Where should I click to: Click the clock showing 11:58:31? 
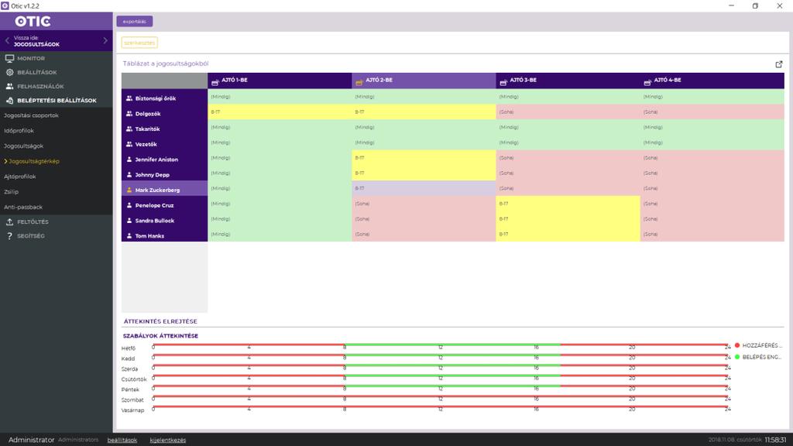775,440
